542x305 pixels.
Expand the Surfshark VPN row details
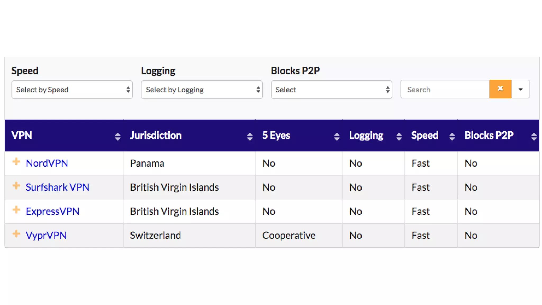(x=16, y=186)
